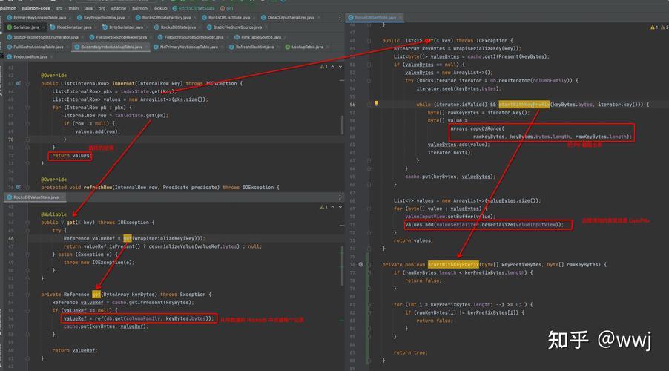Screen dimensions: 669x371
Task: Close the Serializer.java tab
Action: coord(43,27)
